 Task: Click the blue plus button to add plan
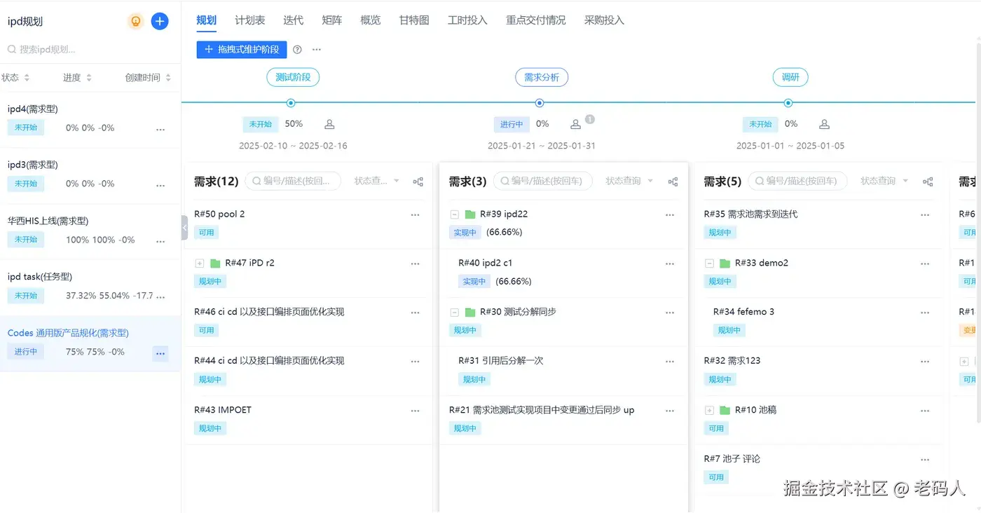pos(160,21)
